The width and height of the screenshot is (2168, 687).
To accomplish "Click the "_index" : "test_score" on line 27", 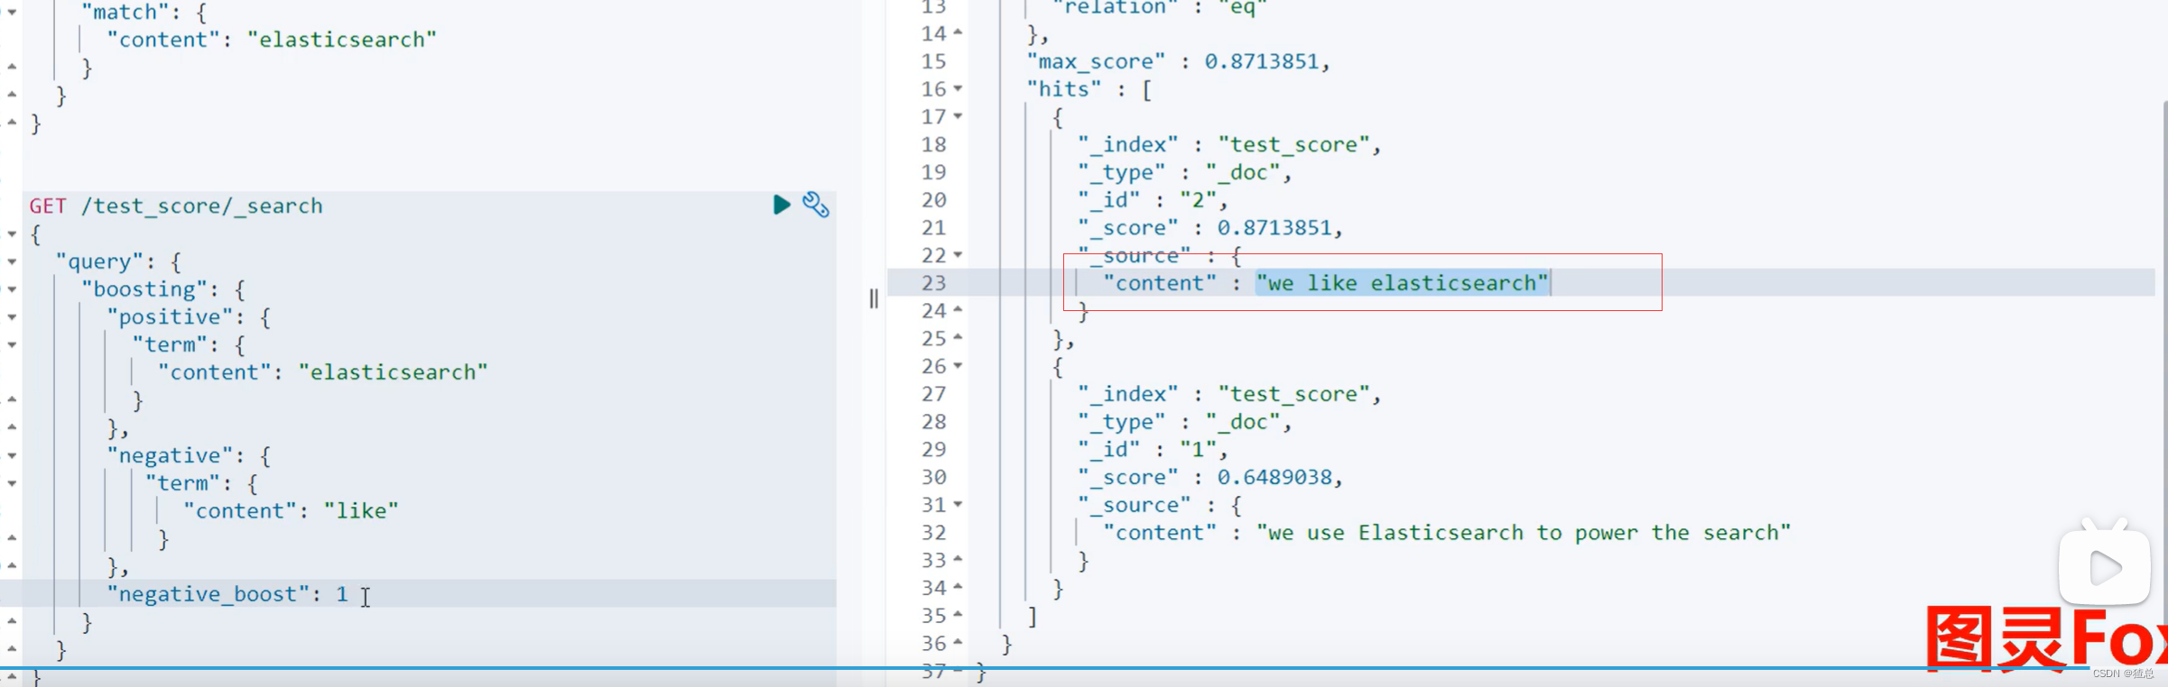I will tap(1228, 395).
